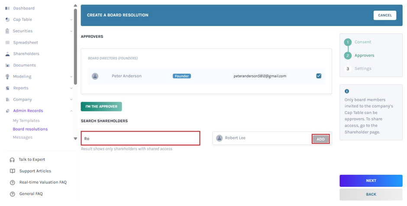The width and height of the screenshot is (407, 206).
Task: Cancel the board resolution creation
Action: point(384,15)
